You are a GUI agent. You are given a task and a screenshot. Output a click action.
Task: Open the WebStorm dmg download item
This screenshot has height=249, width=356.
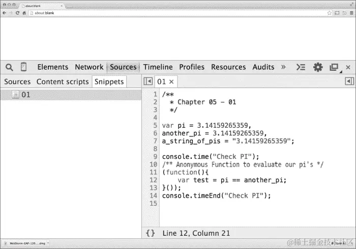point(25,243)
